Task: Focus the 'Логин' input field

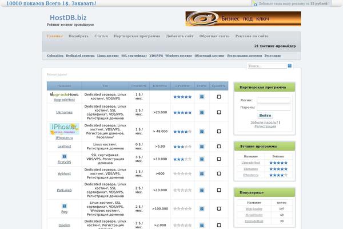Action: [274, 100]
